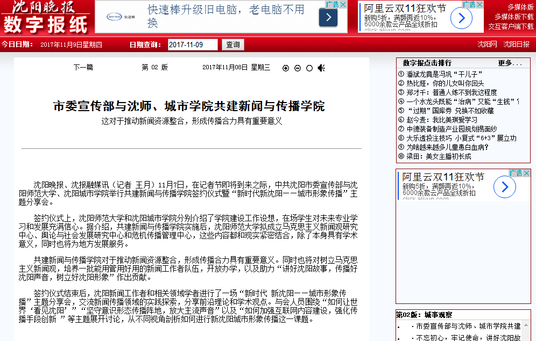The width and height of the screenshot is (536, 341).
Task: Close the sidebar Aliyun advertisement
Action: click(x=527, y=173)
